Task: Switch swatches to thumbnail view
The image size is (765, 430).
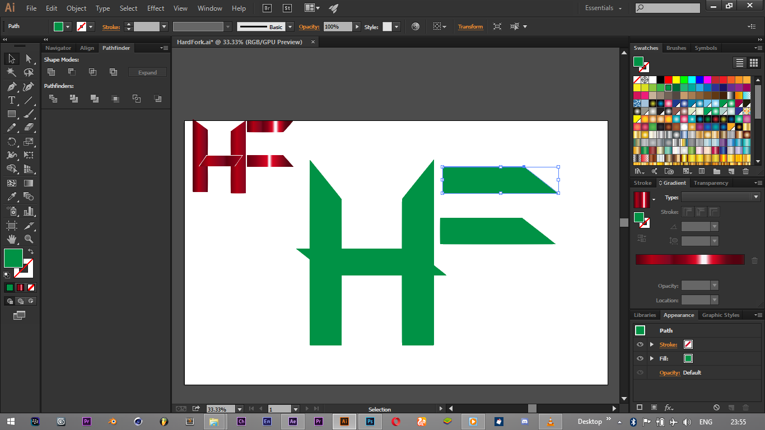Action: coord(753,63)
